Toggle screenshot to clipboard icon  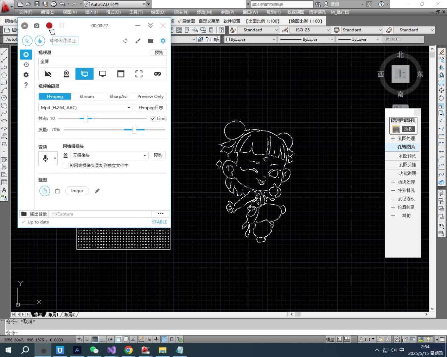57,191
